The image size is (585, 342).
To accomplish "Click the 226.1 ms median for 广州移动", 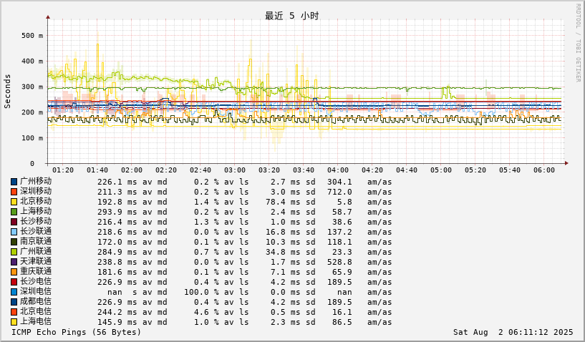I will [117, 182].
